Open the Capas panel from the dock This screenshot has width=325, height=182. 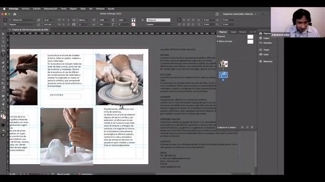(264, 38)
